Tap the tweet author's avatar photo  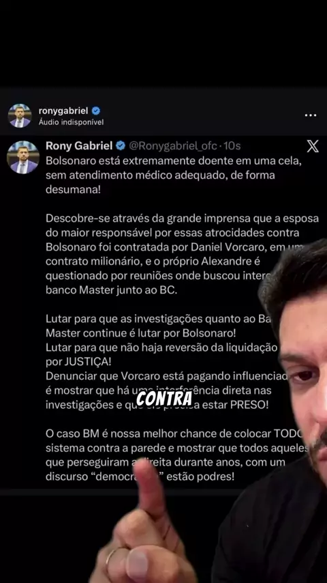coord(23,157)
